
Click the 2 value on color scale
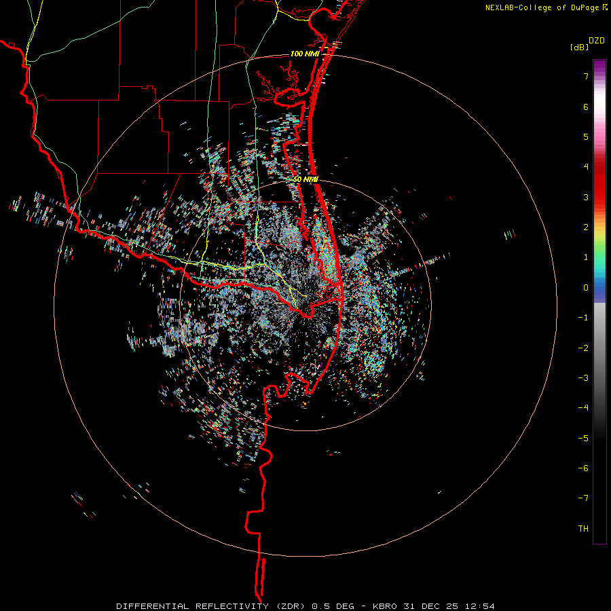point(586,227)
